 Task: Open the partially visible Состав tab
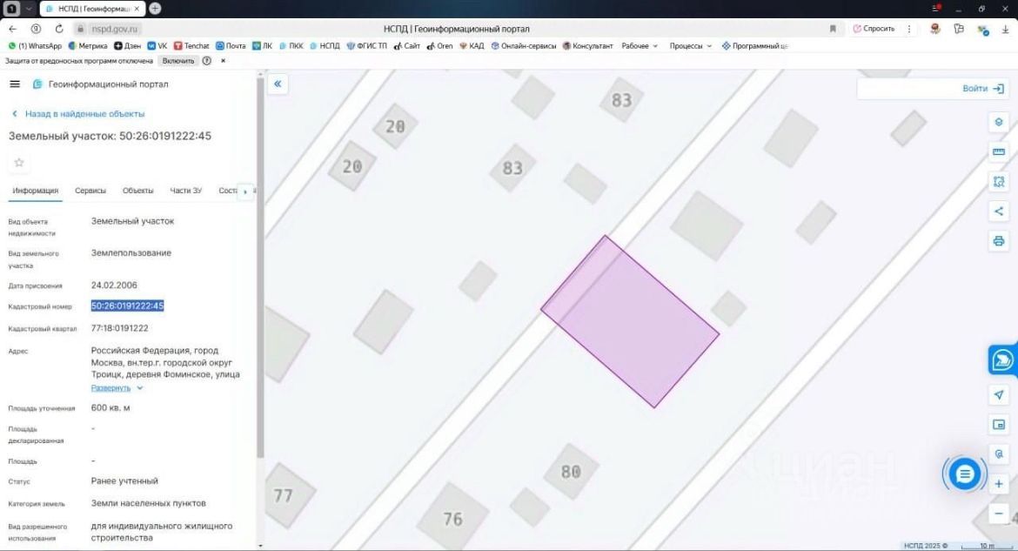point(228,191)
